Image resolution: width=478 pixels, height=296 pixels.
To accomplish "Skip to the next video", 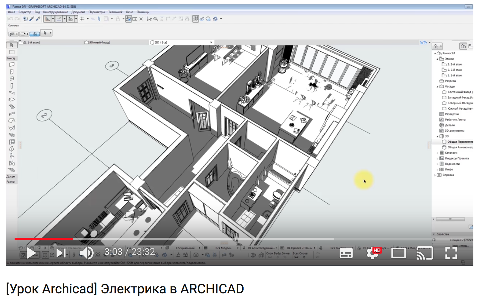I will (x=61, y=253).
